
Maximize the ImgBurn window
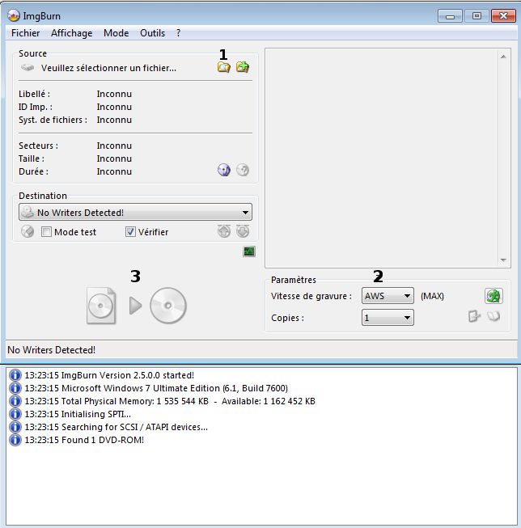pos(477,16)
